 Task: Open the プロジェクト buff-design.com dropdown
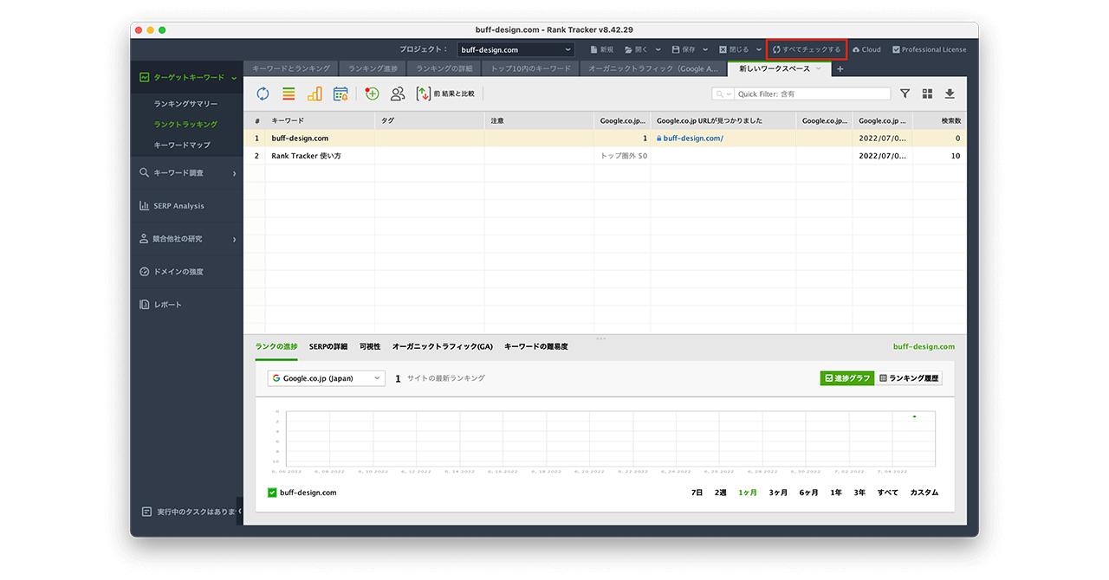(516, 49)
